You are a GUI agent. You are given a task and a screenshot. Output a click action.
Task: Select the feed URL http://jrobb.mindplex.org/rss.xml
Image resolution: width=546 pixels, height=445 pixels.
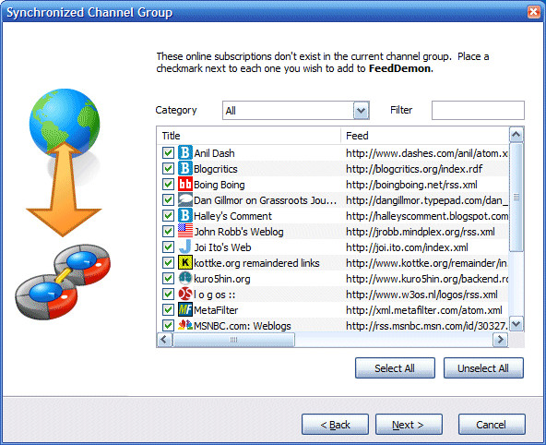(421, 232)
